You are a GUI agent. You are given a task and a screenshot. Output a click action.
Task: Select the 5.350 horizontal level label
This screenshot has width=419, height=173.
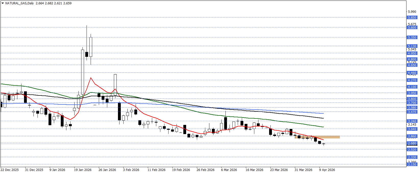(x=412, y=37)
